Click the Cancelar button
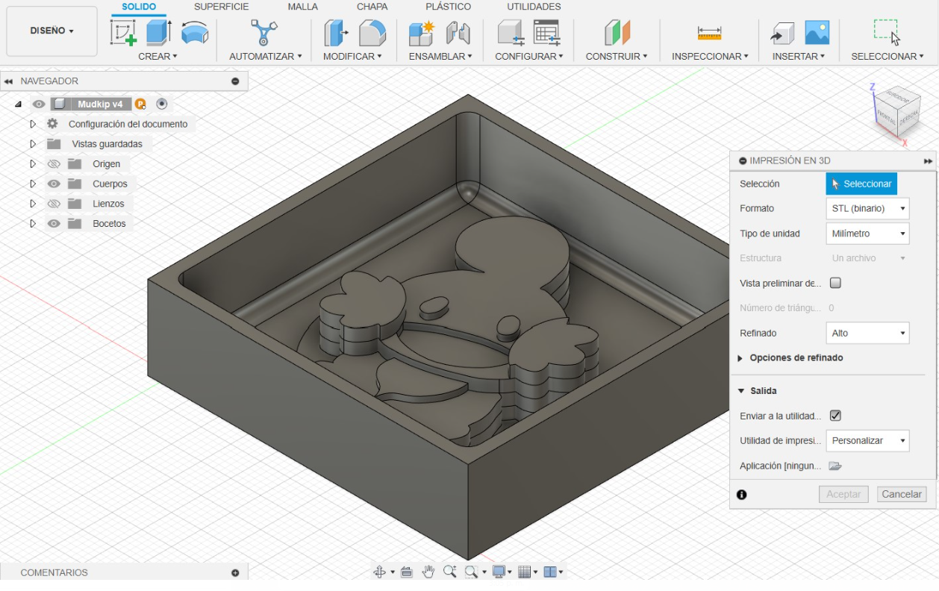This screenshot has height=591, width=939. (902, 494)
